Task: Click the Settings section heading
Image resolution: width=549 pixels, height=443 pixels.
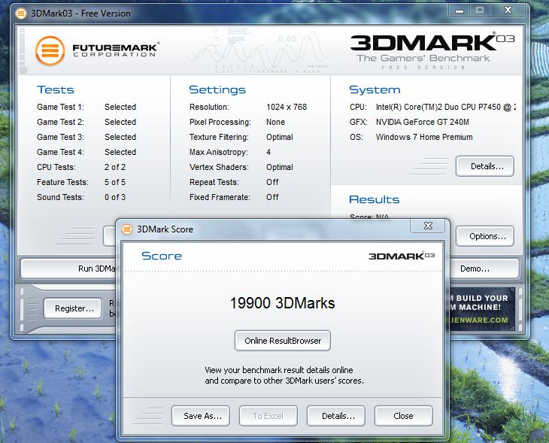Action: pyautogui.click(x=217, y=90)
